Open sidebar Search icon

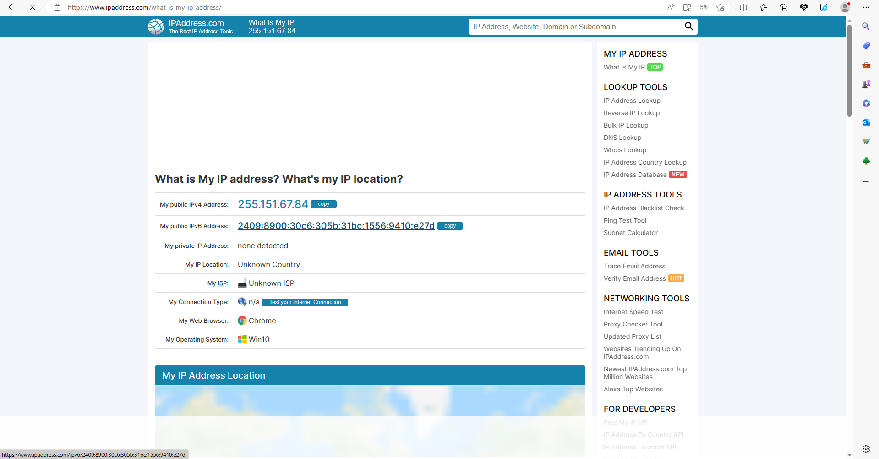pos(866,27)
